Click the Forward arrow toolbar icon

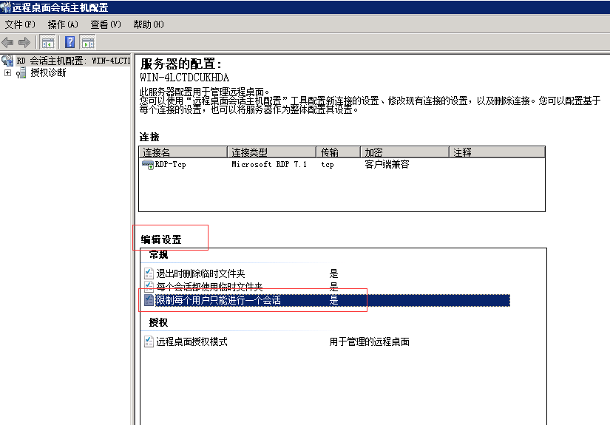[24, 42]
